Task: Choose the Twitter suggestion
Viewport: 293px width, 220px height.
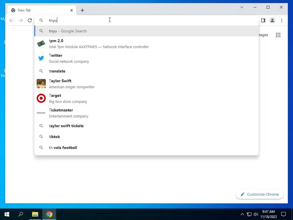Action: [x=146, y=58]
